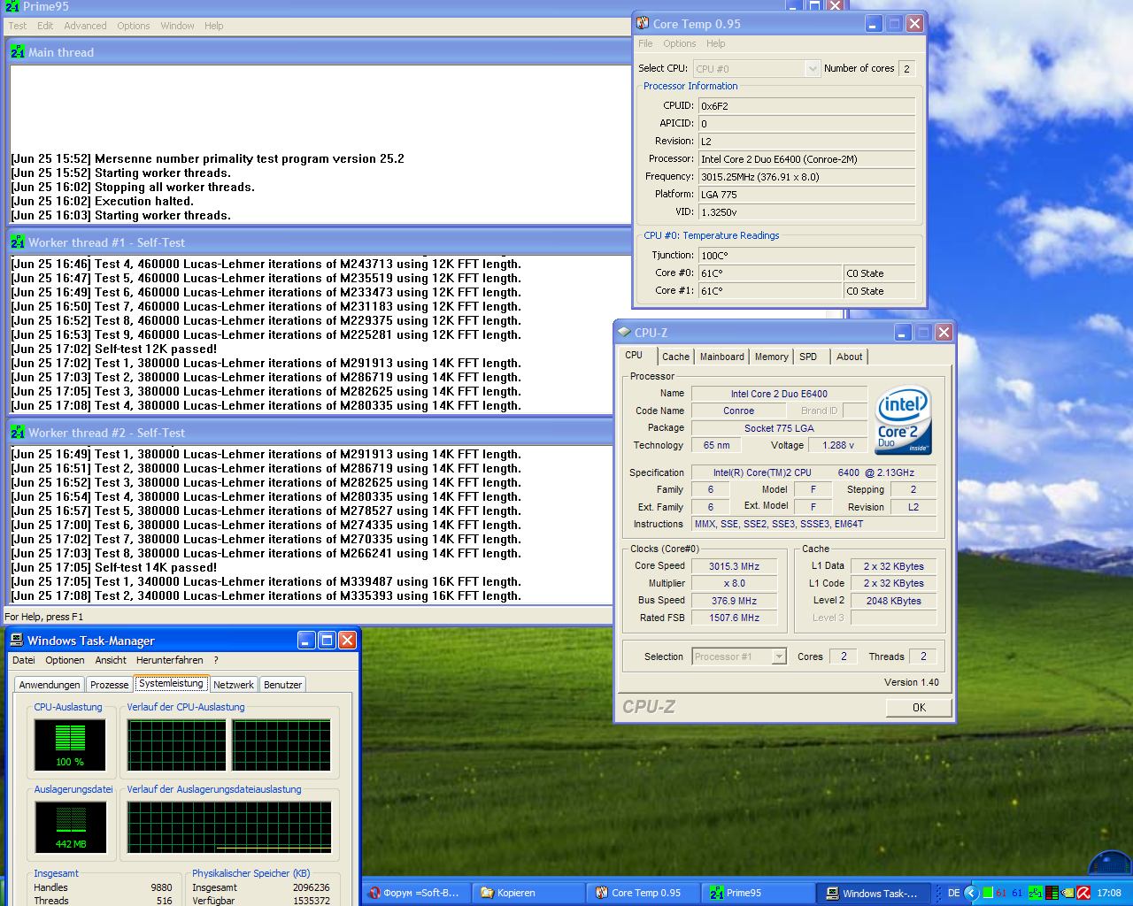Open the Options menu in Core Temp
Image resolution: width=1133 pixels, height=906 pixels.
680,43
